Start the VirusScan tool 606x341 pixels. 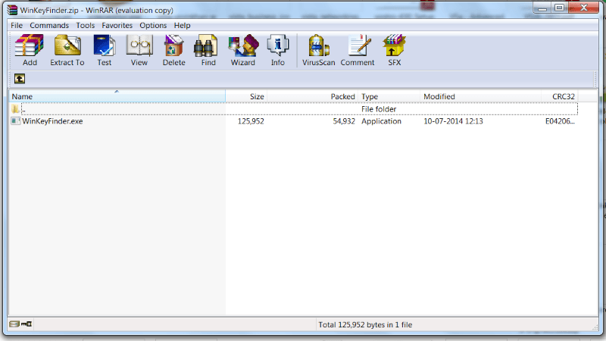click(318, 50)
